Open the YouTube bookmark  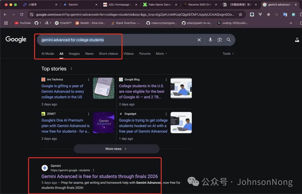pyautogui.click(x=23, y=23)
